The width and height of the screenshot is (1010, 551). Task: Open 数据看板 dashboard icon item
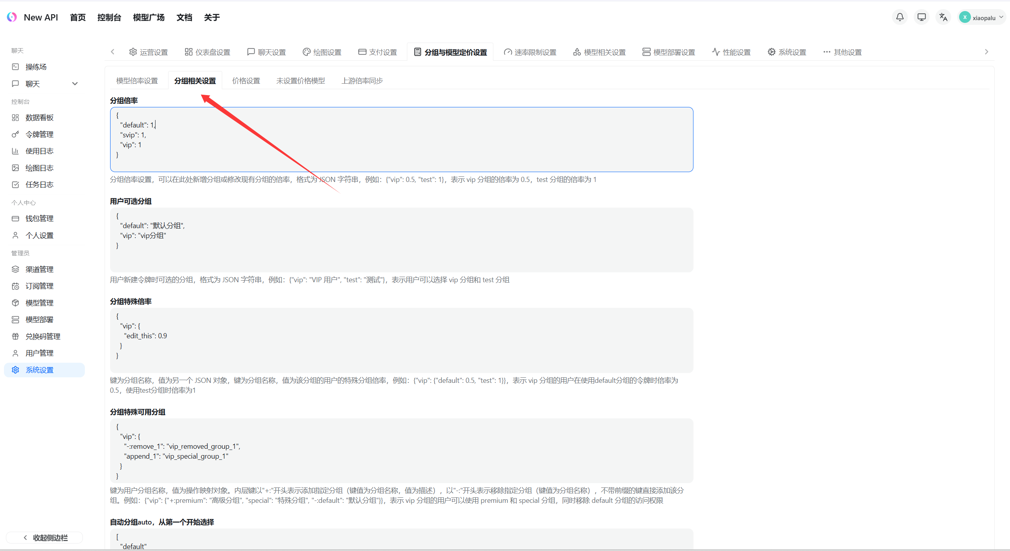(x=15, y=118)
